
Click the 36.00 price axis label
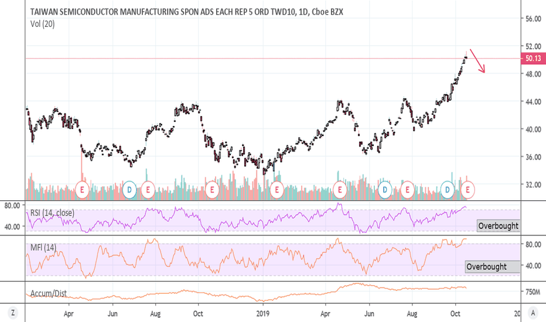533,157
